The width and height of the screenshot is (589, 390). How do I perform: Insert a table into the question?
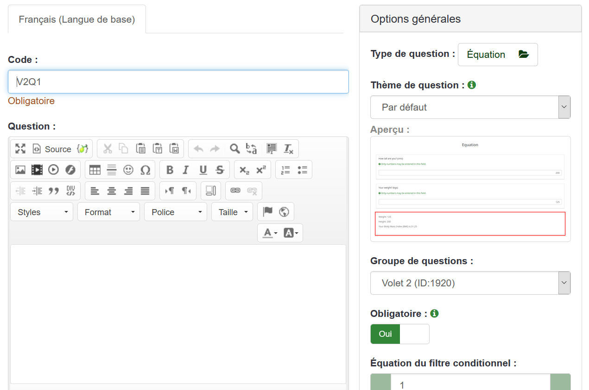[95, 170]
